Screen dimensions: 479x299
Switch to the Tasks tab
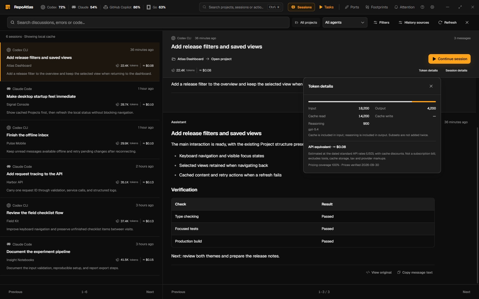click(326, 7)
